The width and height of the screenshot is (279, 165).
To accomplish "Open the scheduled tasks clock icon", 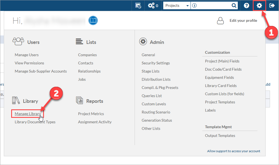I will (x=138, y=5).
